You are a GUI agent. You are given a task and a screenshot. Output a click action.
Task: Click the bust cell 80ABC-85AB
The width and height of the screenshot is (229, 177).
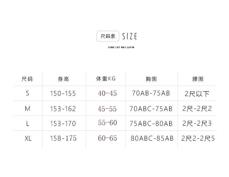tap(152, 138)
